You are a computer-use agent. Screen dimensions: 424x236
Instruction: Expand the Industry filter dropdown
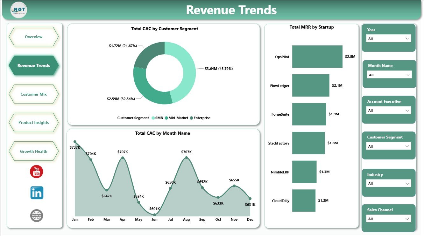click(388, 183)
